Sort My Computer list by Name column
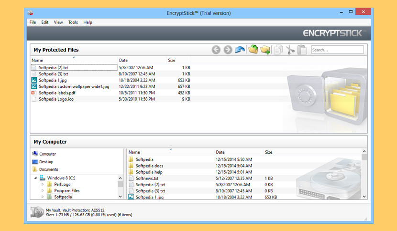This screenshot has height=231, width=397. pyautogui.click(x=171, y=152)
